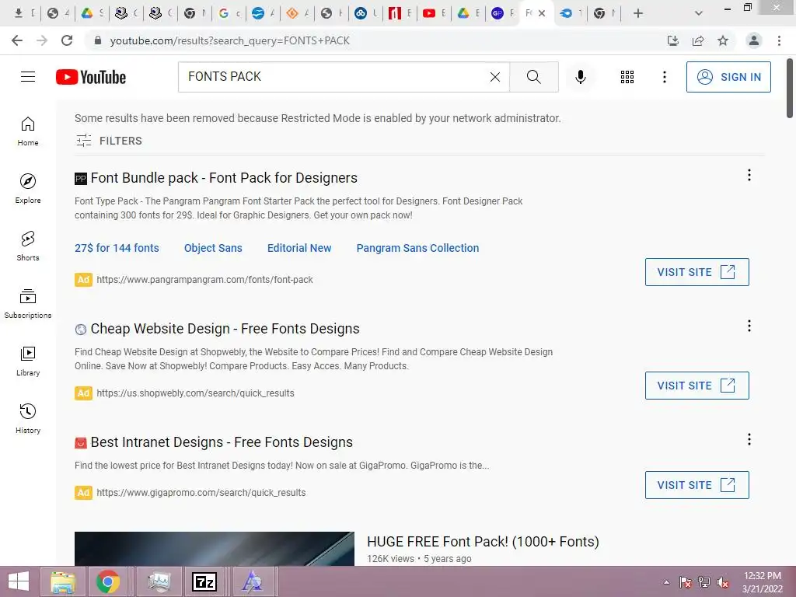This screenshot has width=796, height=597.
Task: Go to Home in the sidebar
Action: click(x=28, y=131)
